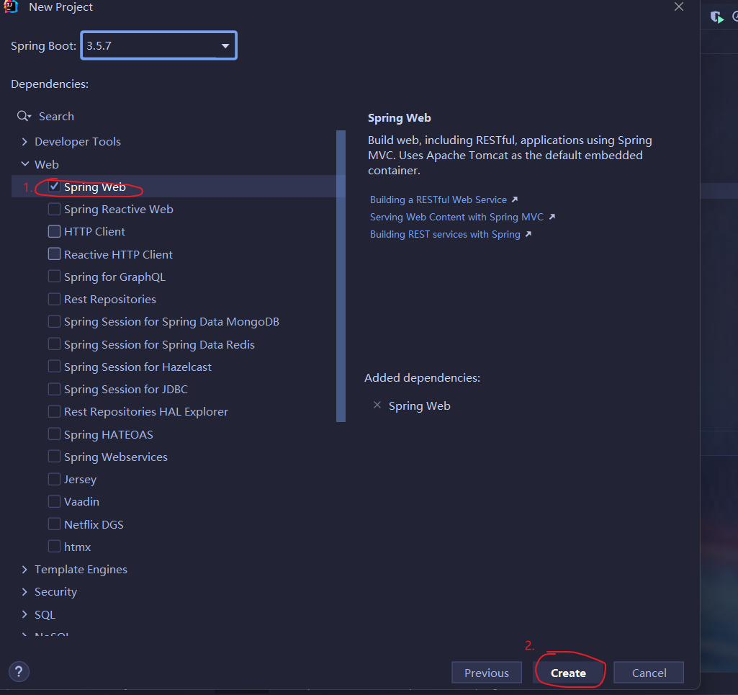Enable Spring Reactive Web dependency

point(54,209)
